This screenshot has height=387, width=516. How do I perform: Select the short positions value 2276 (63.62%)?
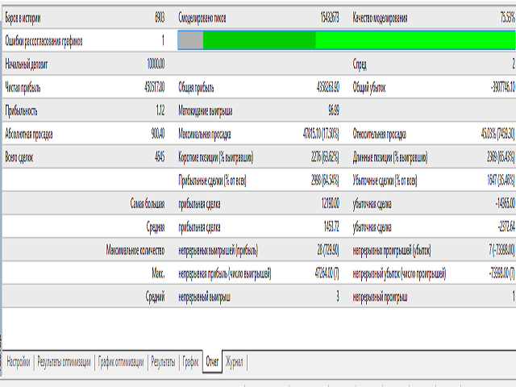[x=325, y=157]
